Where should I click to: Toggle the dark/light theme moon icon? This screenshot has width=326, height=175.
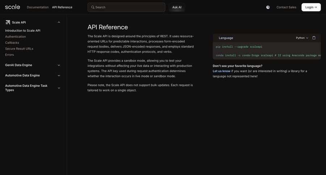click(x=268, y=7)
